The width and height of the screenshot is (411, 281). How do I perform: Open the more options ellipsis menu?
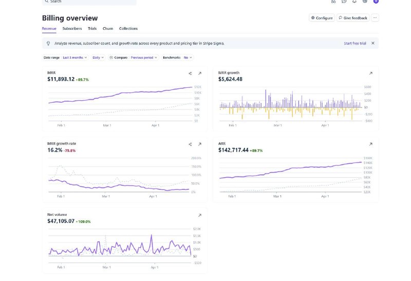[x=375, y=18]
